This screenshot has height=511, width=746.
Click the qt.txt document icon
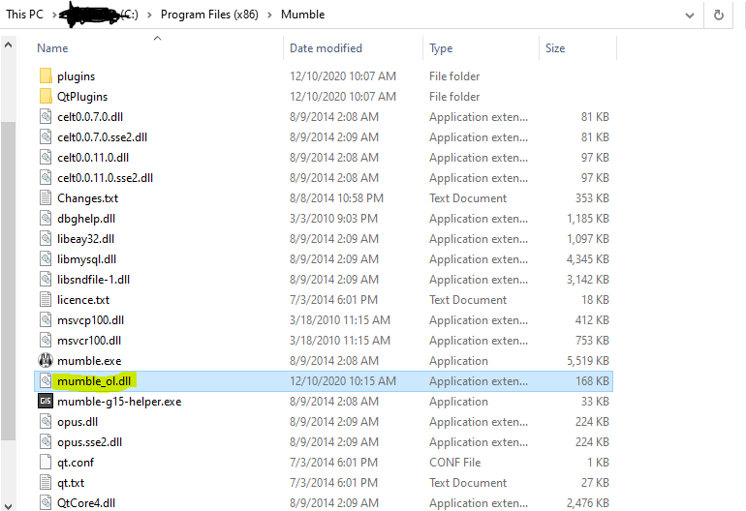pyautogui.click(x=46, y=483)
